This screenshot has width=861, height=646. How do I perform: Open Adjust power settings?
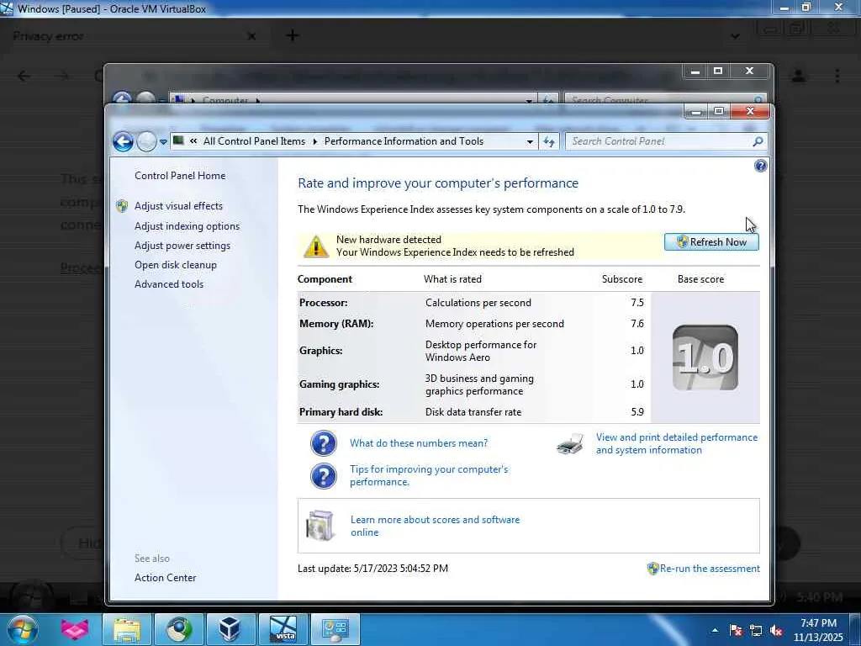[182, 246]
